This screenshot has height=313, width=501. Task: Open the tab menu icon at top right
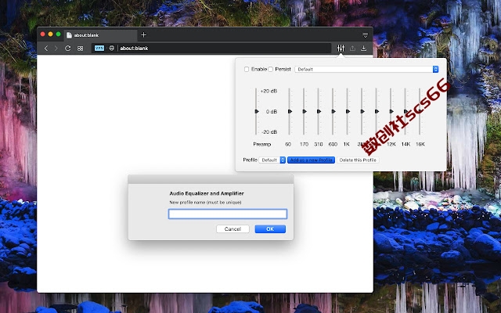pos(366,34)
